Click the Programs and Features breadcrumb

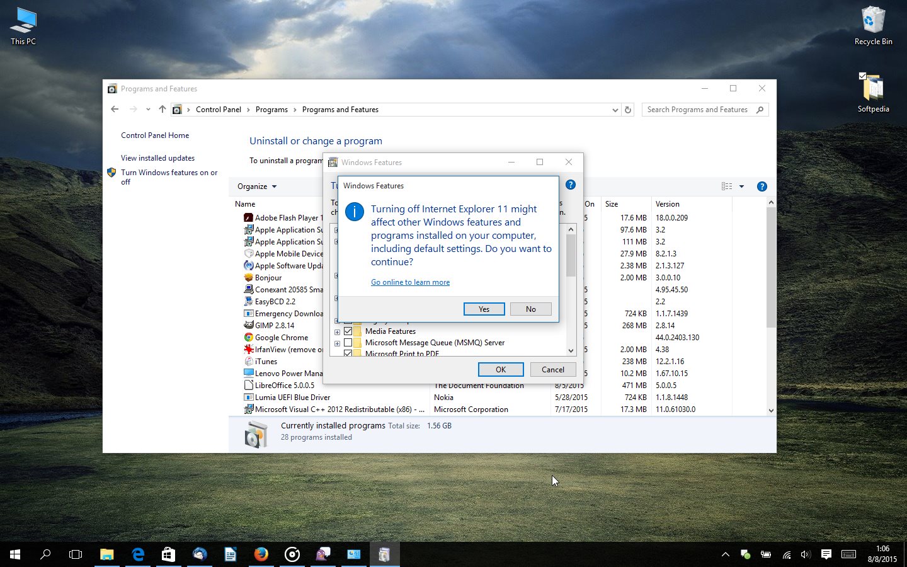point(340,110)
